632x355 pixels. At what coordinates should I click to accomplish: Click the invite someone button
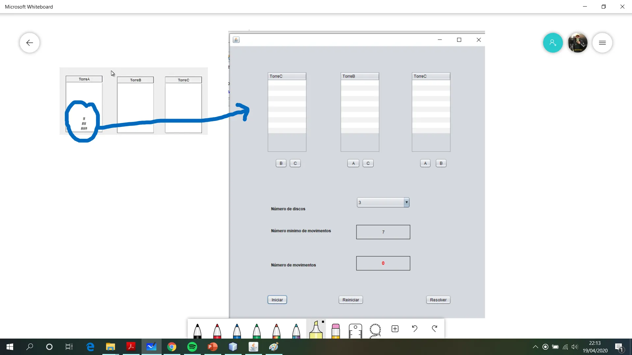click(553, 43)
